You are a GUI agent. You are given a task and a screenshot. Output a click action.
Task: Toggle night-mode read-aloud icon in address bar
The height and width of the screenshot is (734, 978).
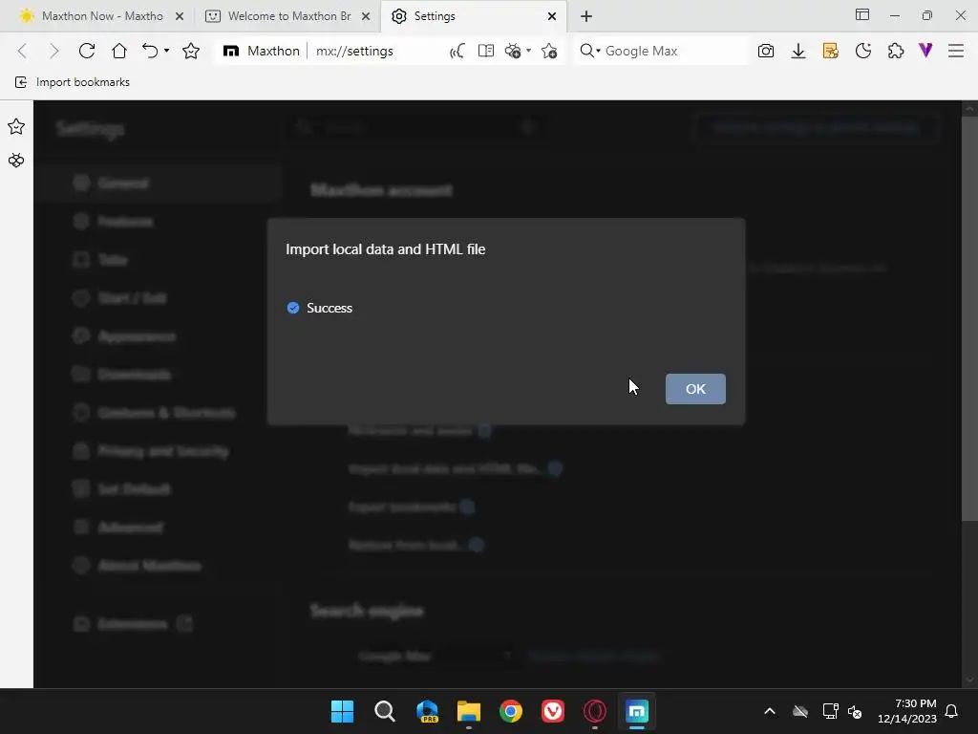click(457, 52)
